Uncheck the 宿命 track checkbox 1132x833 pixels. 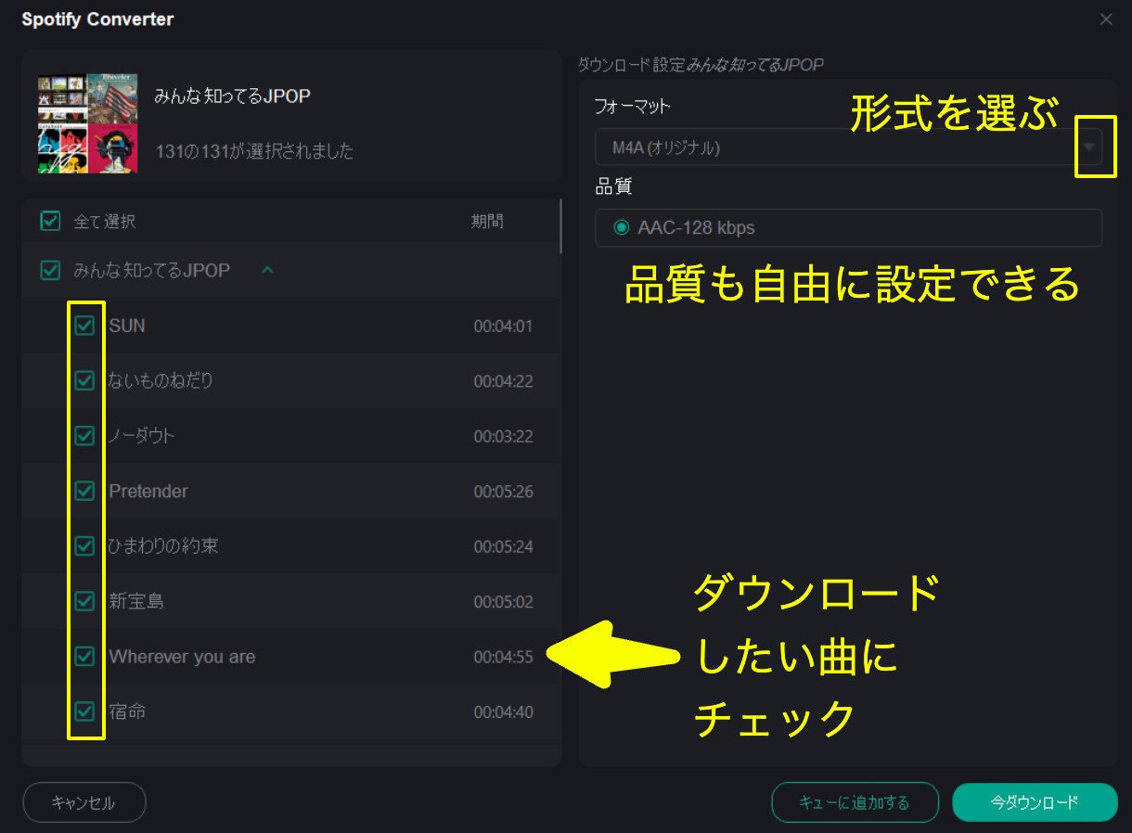click(x=84, y=711)
